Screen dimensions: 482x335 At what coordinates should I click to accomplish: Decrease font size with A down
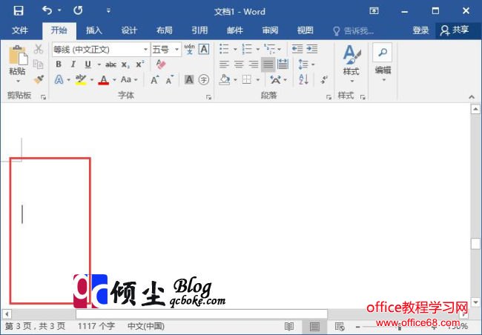coord(170,80)
